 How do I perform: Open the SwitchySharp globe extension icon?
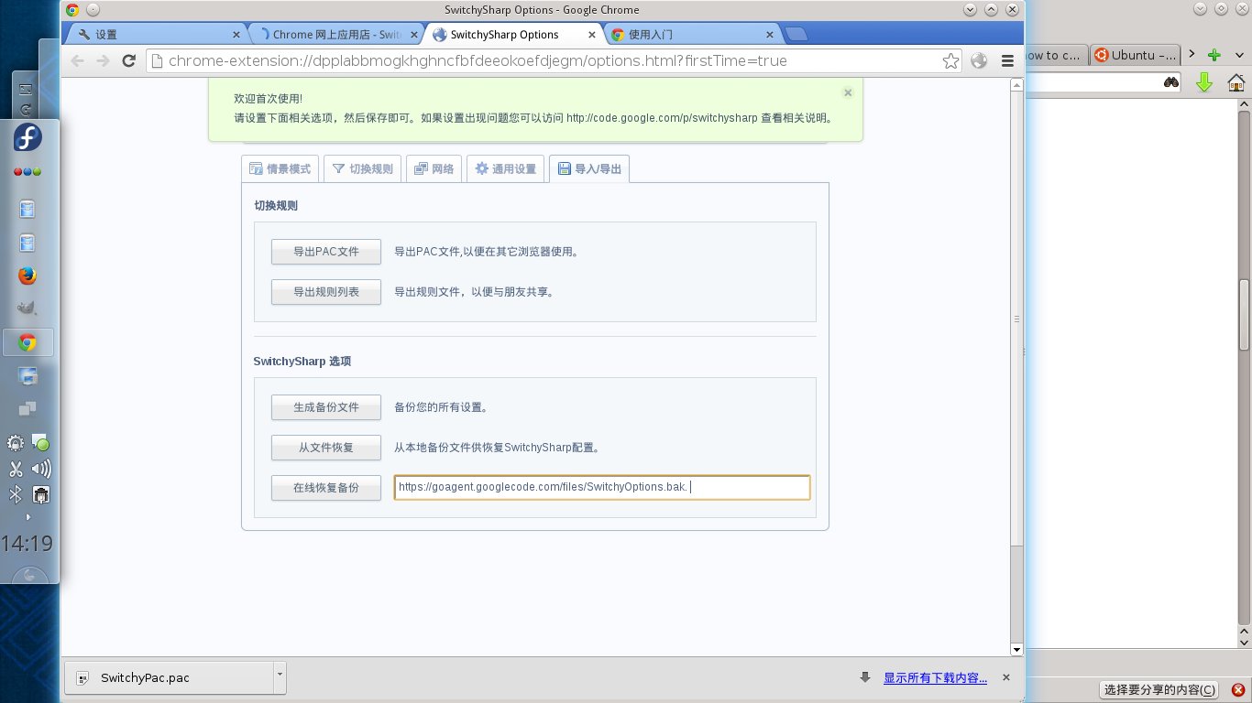[x=979, y=61]
